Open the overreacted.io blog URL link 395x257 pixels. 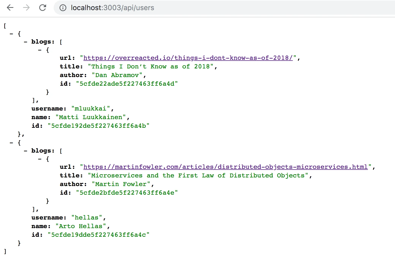[188, 58]
